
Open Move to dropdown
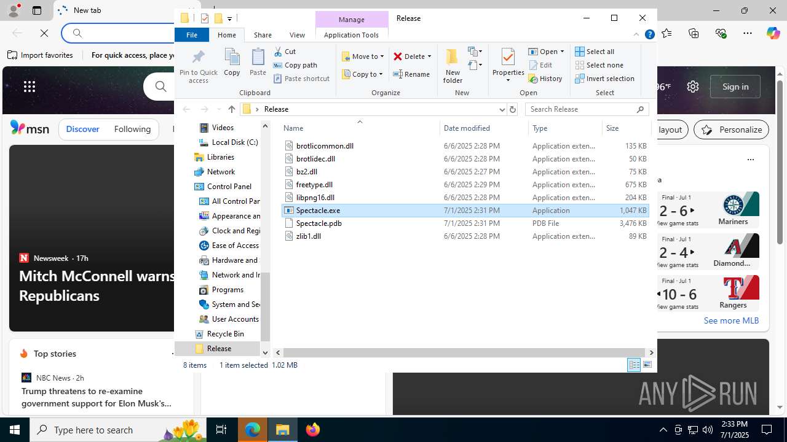click(x=363, y=56)
